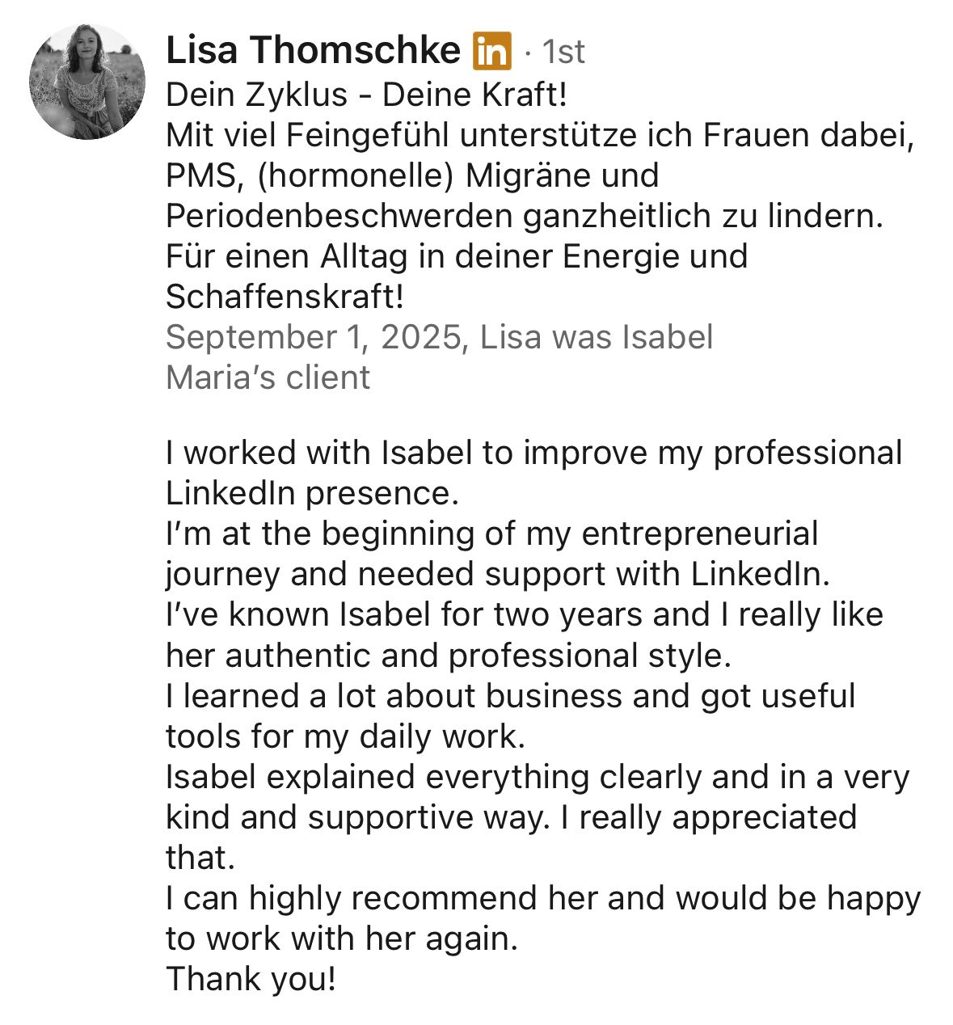Click the "Maria's client" relationship text

tap(268, 378)
